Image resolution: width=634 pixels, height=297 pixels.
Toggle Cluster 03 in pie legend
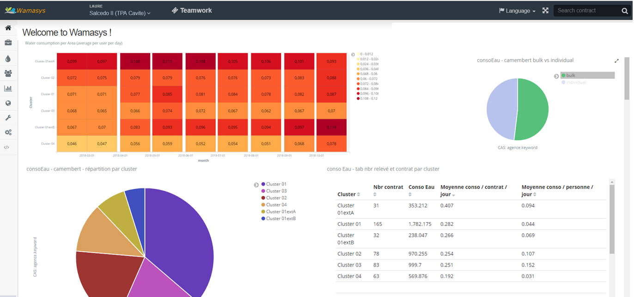pyautogui.click(x=274, y=191)
